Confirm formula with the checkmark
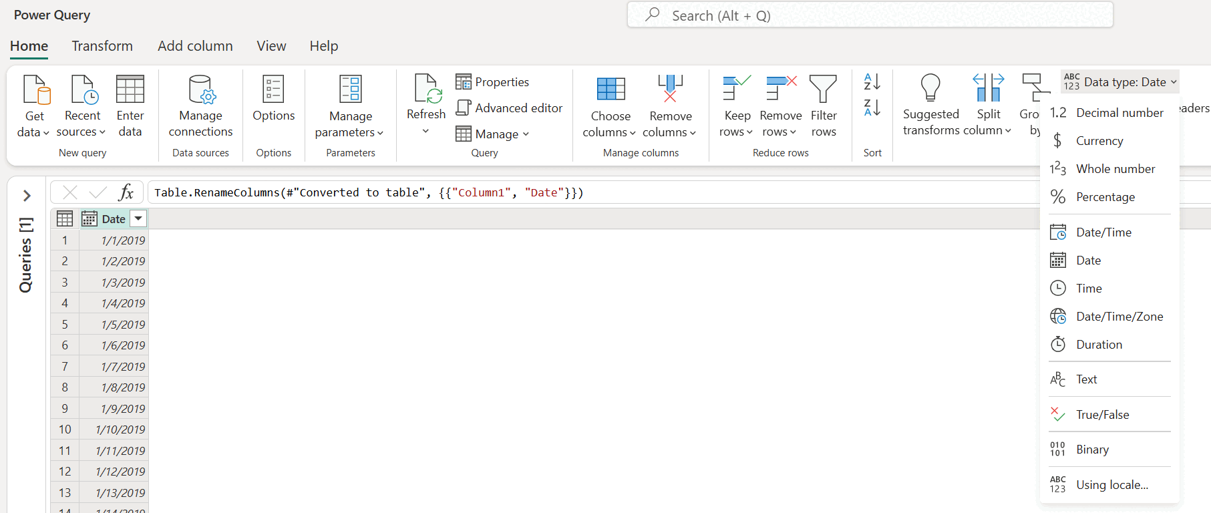 pos(98,192)
